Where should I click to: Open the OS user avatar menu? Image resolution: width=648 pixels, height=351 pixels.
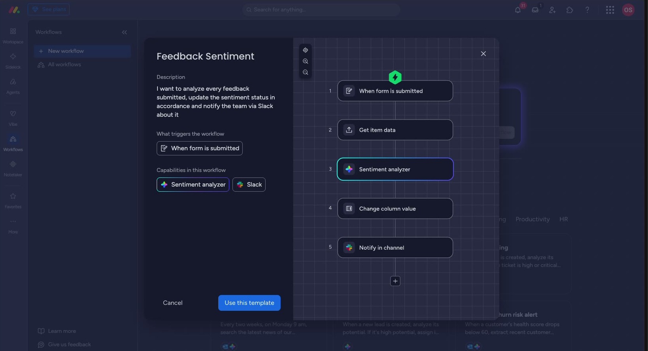click(x=628, y=10)
